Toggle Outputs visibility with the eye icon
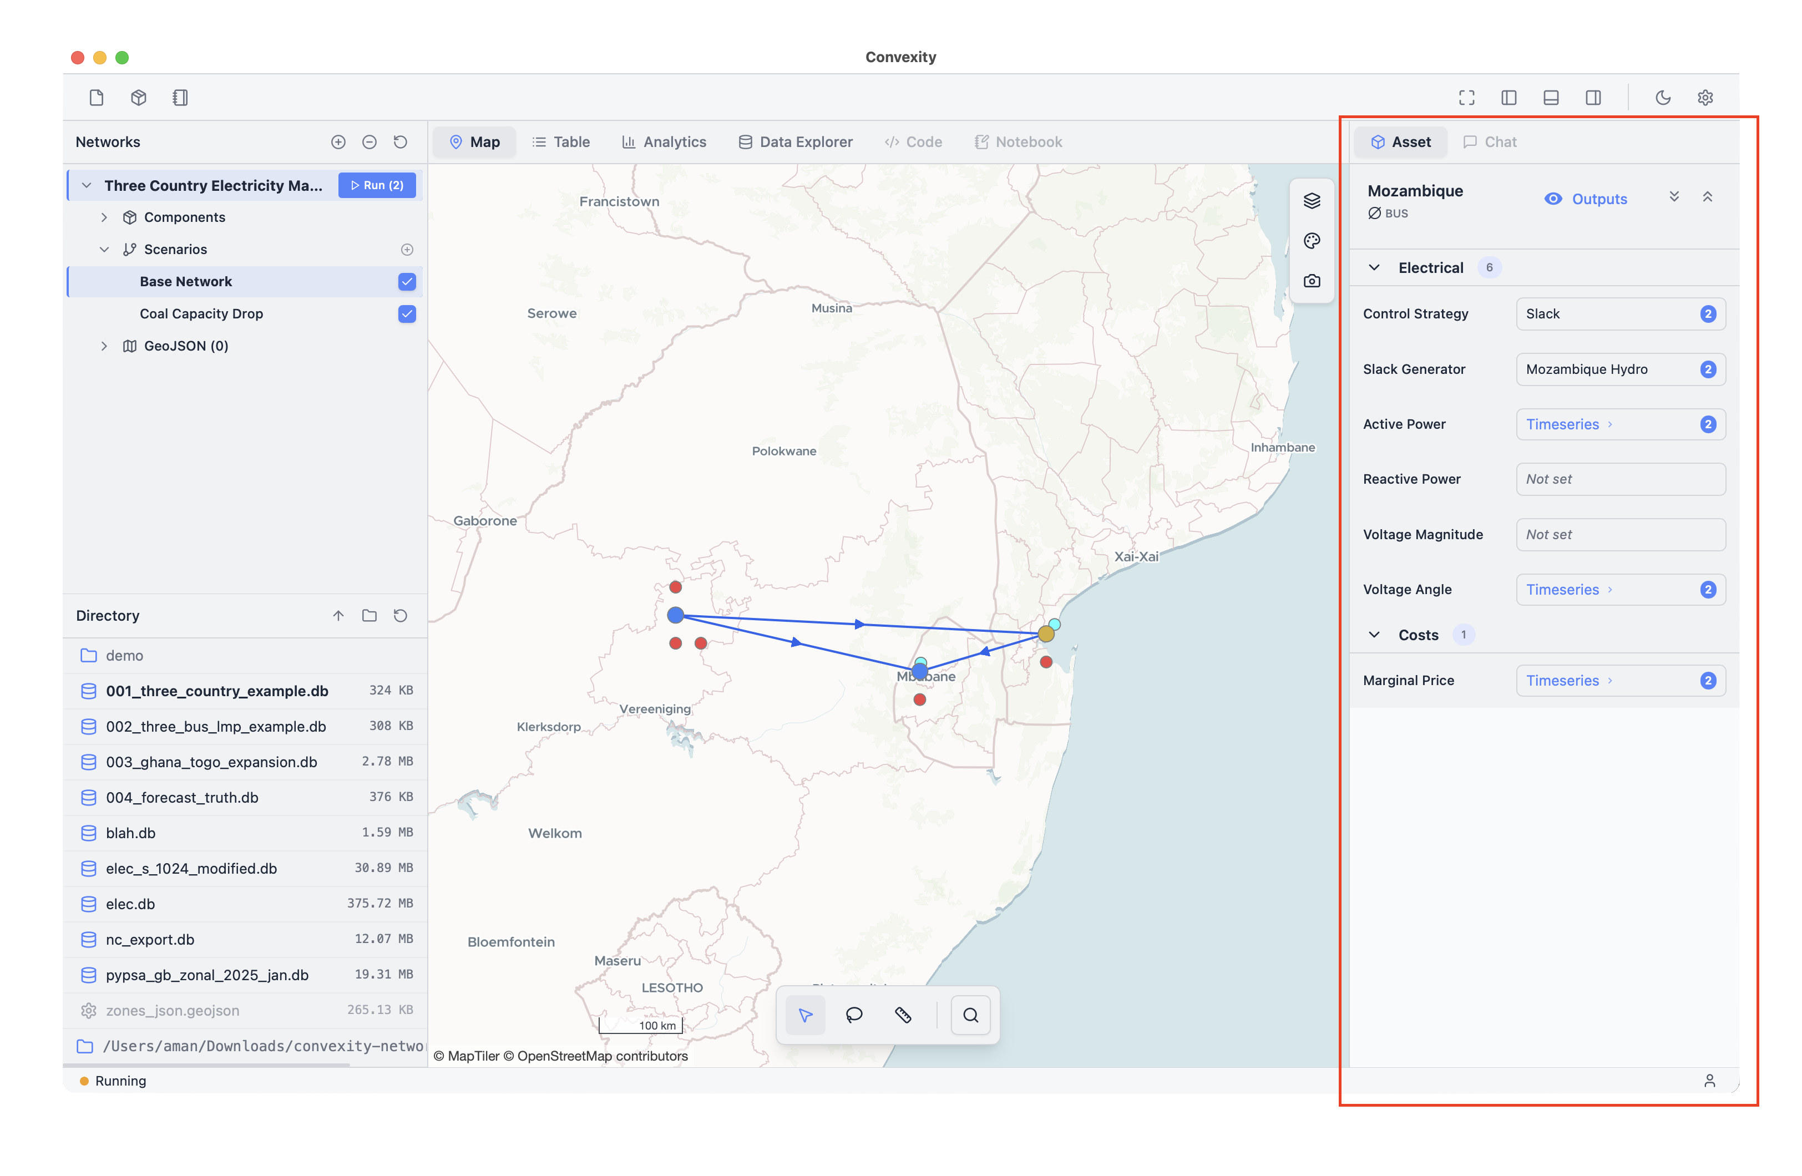This screenshot has height=1176, width=1802. click(x=1552, y=199)
